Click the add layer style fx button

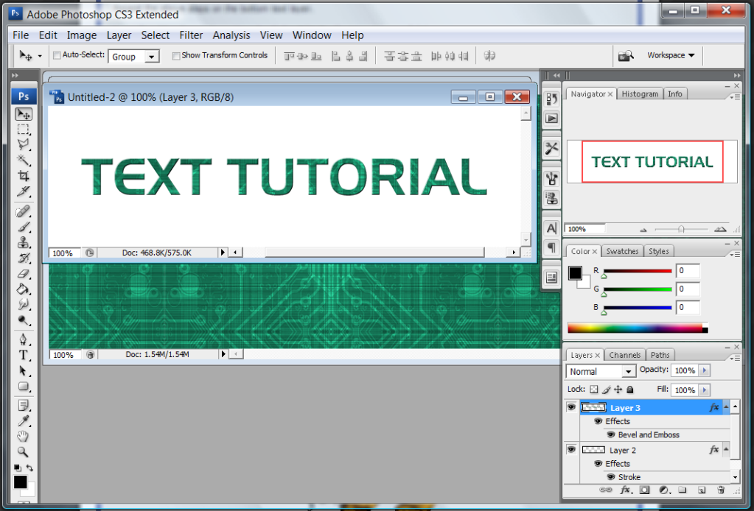click(x=625, y=490)
